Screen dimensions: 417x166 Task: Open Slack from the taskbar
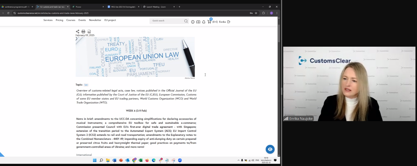pyautogui.click(x=160, y=160)
